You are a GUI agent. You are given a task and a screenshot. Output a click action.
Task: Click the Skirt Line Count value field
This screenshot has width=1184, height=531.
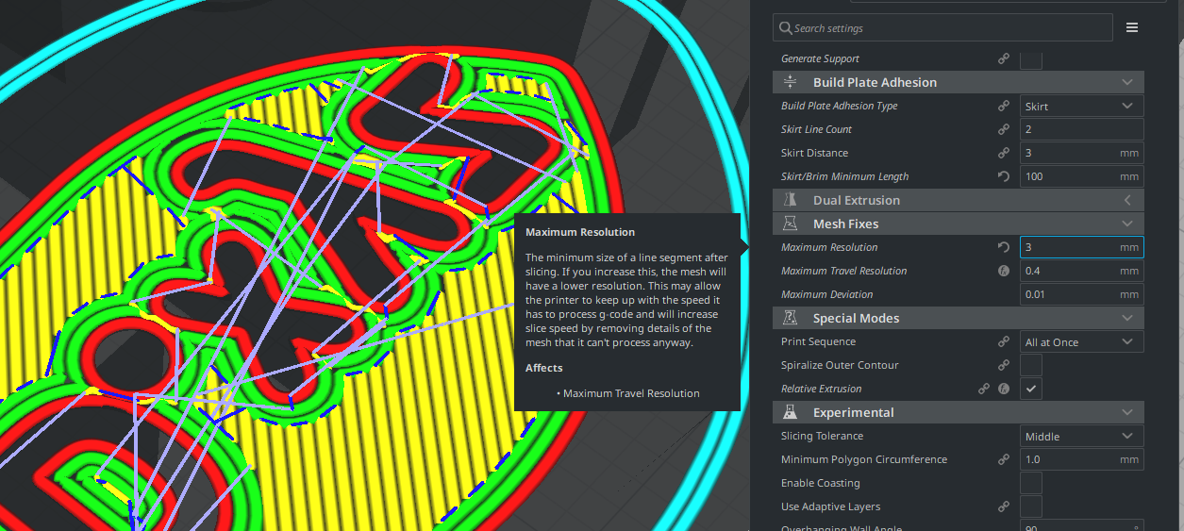pyautogui.click(x=1082, y=129)
